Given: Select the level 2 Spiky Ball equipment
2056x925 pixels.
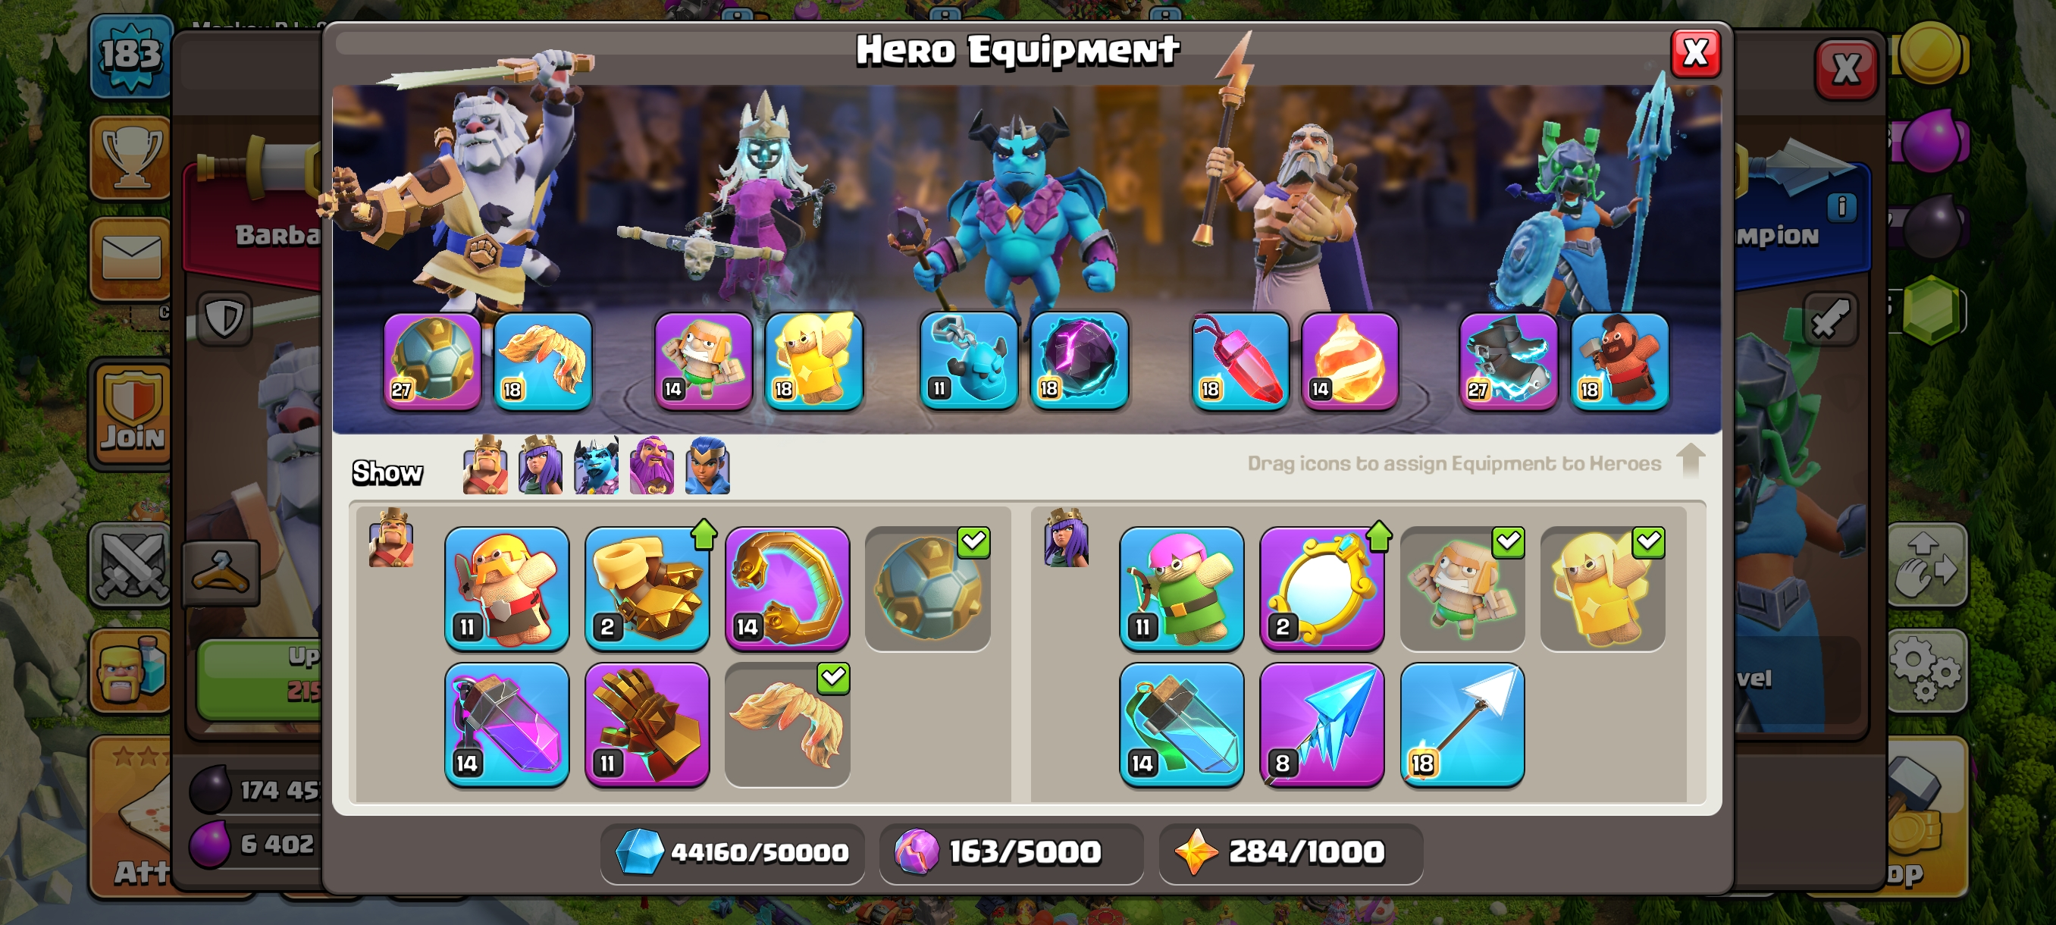Looking at the screenshot, I should click(647, 588).
